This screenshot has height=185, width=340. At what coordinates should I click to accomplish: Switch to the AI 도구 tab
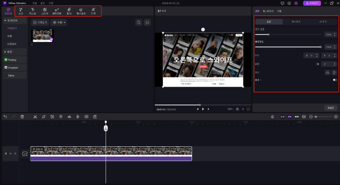click(x=323, y=22)
